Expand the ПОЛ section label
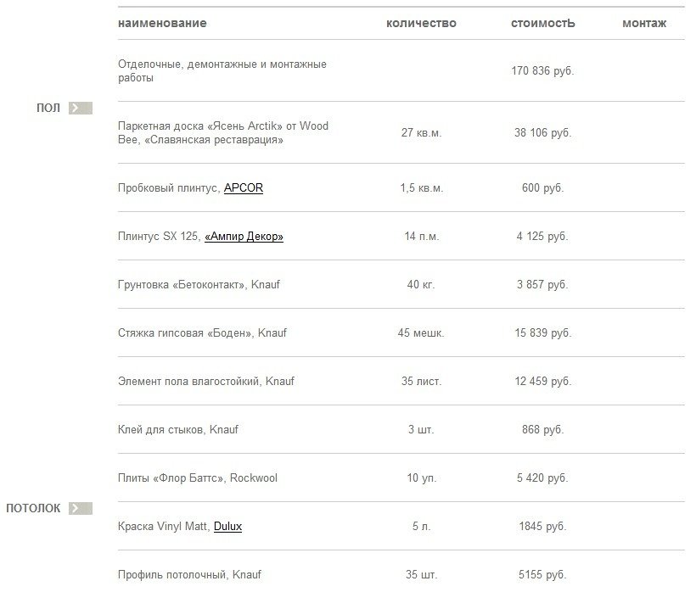The width and height of the screenshot is (696, 592). [48, 108]
